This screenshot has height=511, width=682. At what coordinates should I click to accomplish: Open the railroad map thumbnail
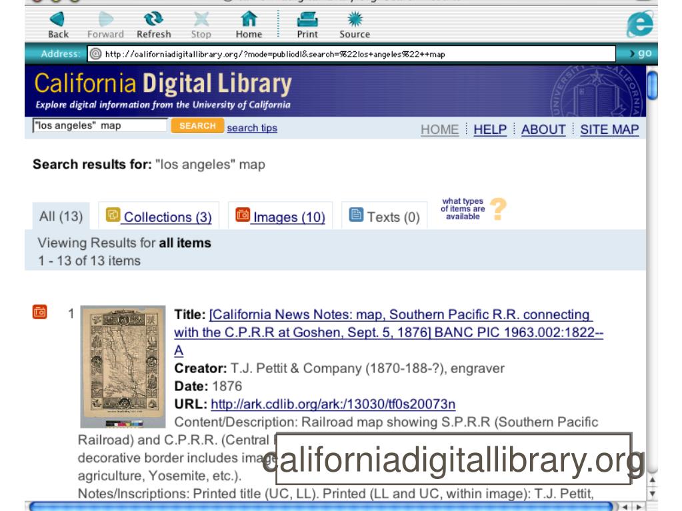tap(123, 366)
